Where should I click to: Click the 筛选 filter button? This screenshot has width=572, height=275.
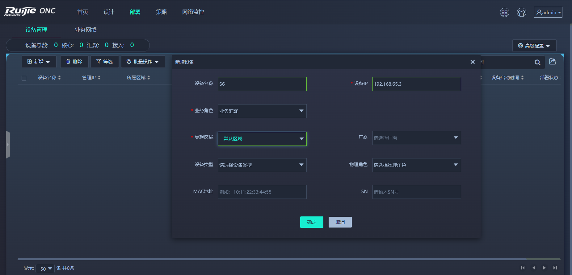[x=105, y=62]
